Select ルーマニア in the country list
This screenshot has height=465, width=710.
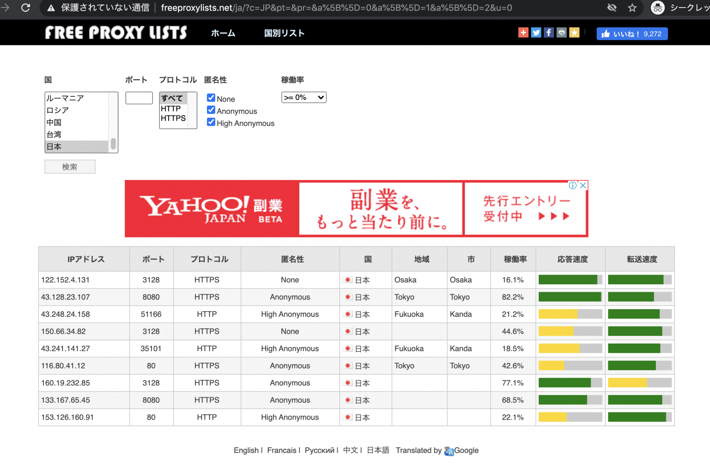[x=77, y=98]
